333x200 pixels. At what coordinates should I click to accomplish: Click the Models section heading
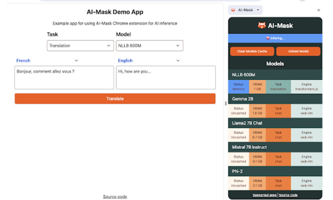click(x=275, y=64)
